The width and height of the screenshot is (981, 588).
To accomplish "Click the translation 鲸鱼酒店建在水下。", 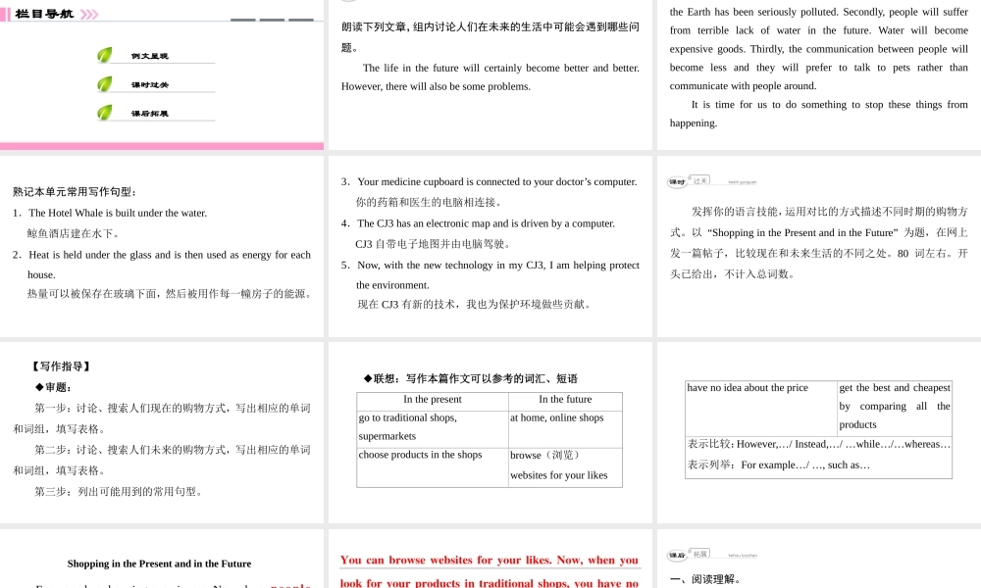I will pos(74,233).
